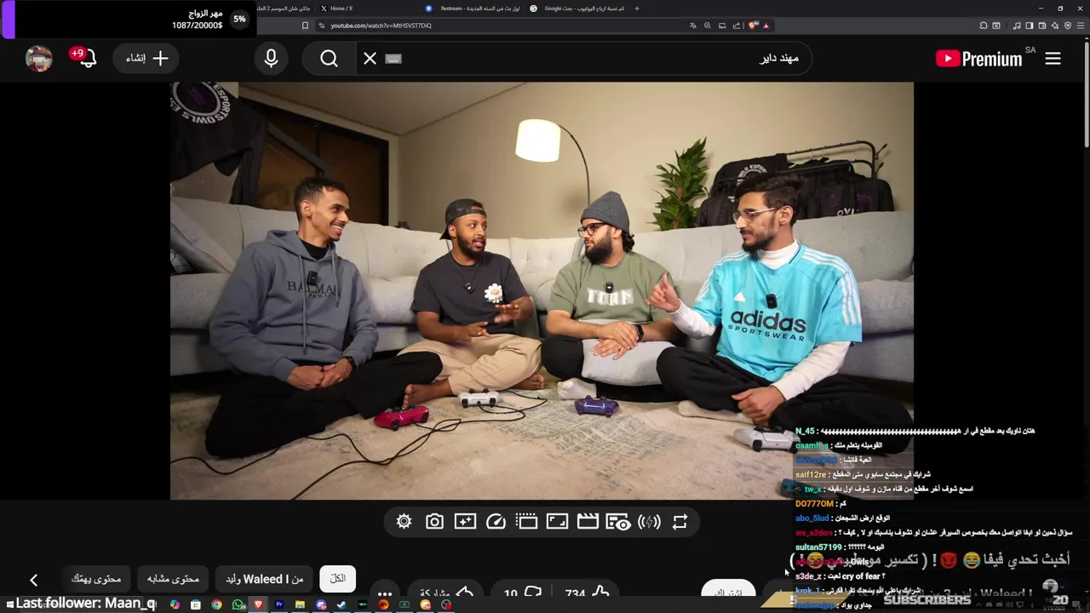The image size is (1090, 613).
Task: Click the video player frame
Action: 542,290
